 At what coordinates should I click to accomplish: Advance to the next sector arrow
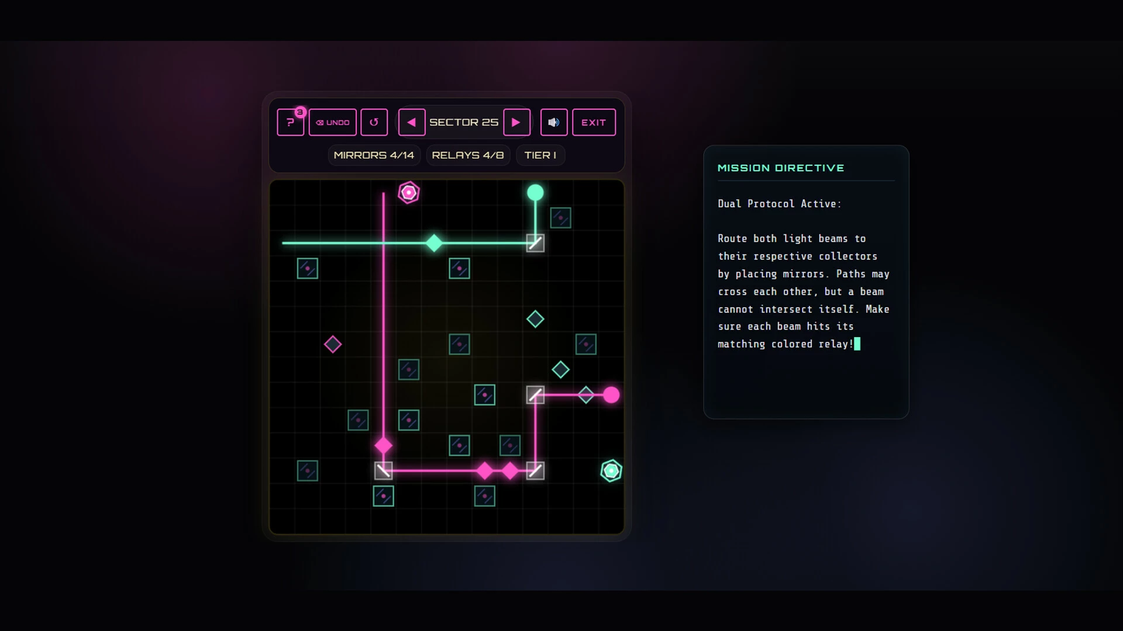[516, 122]
